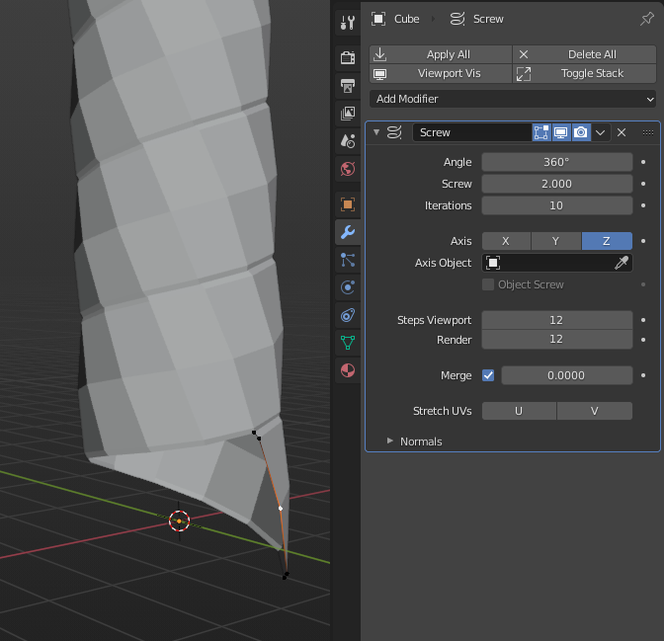Open the Particles properties tab
The height and width of the screenshot is (641, 664).
[x=347, y=260]
